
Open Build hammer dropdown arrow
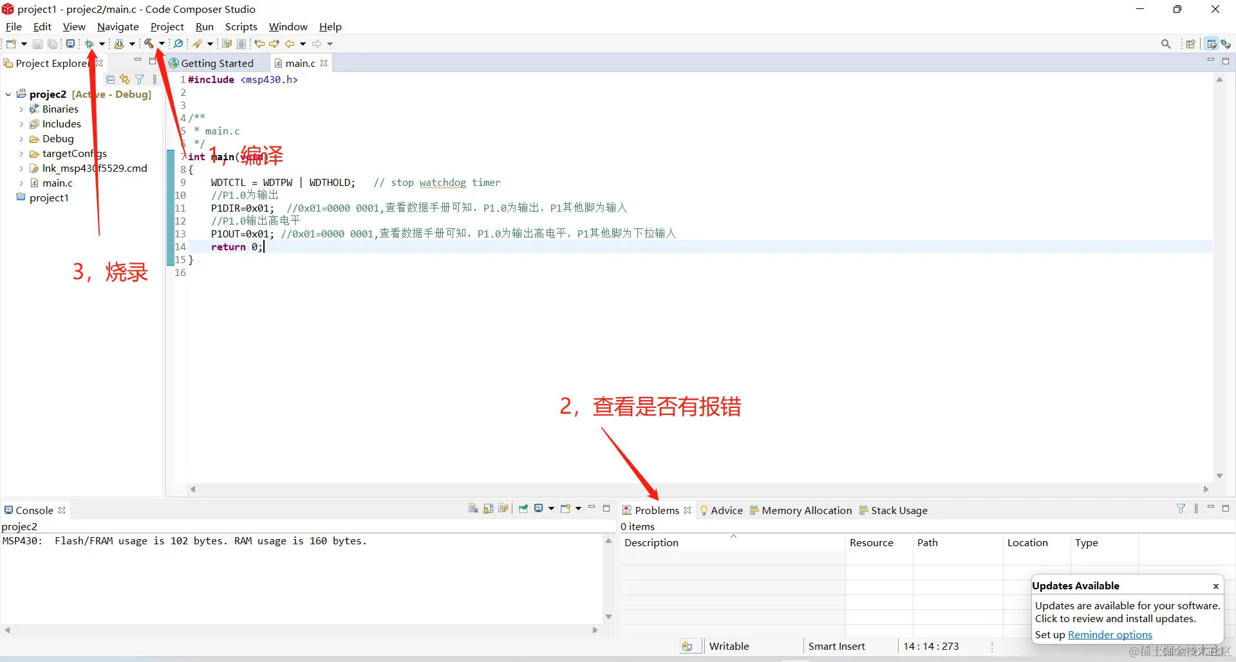162,44
